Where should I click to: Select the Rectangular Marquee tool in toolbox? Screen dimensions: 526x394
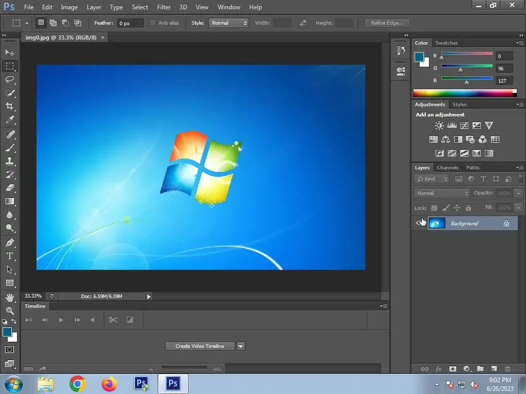click(10, 66)
